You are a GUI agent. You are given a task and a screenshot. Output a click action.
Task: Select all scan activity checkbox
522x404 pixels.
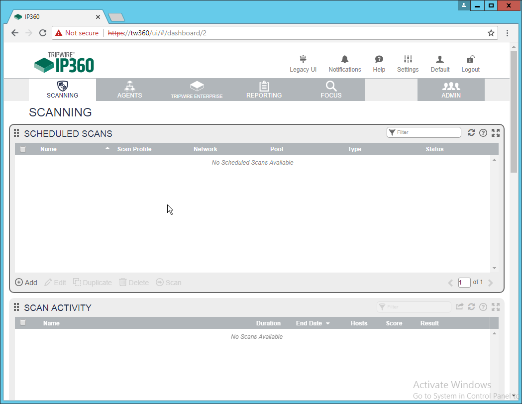[x=23, y=323]
